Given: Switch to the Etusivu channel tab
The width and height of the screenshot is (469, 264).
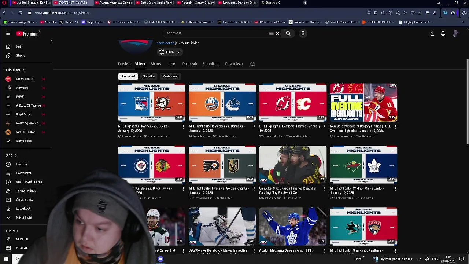Looking at the screenshot, I should 124,64.
